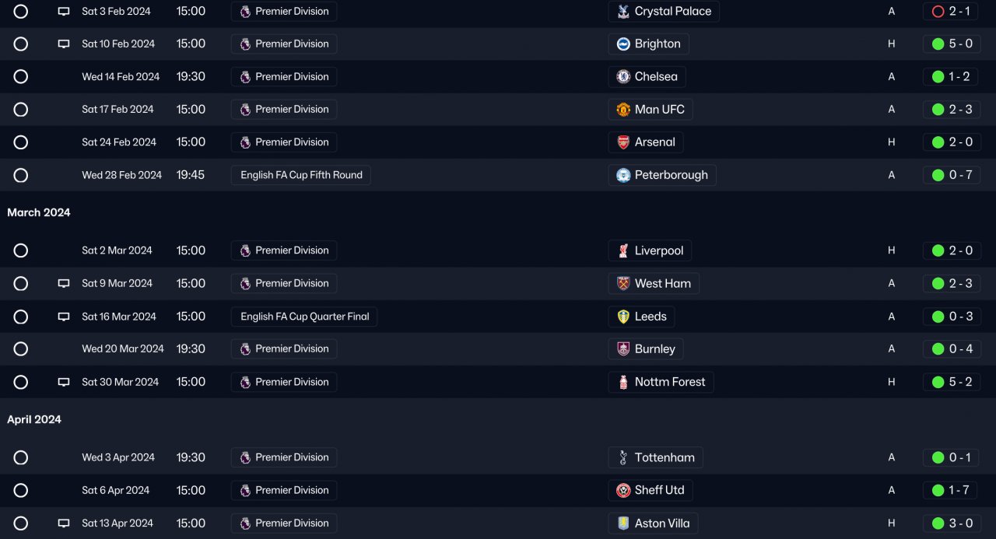This screenshot has width=996, height=539.
Task: Select the radio circle for Liverpool fixture
Action: [x=21, y=250]
